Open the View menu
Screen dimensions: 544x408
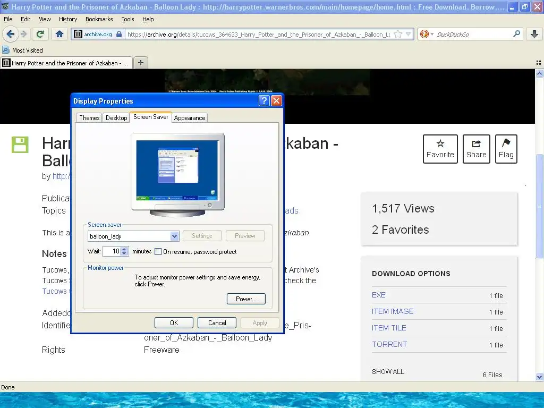[45, 19]
